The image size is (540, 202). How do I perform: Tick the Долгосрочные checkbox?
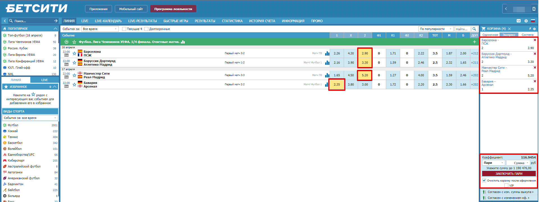(146, 29)
